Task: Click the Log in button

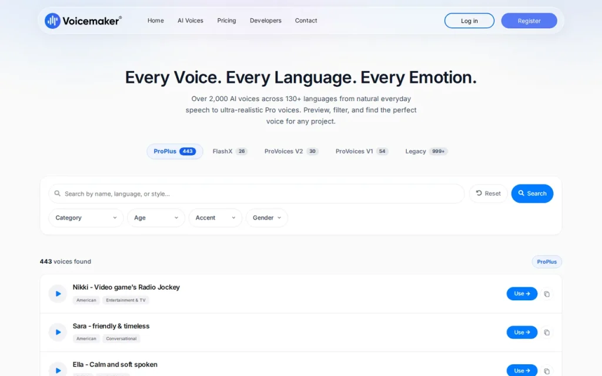Action: click(x=469, y=21)
